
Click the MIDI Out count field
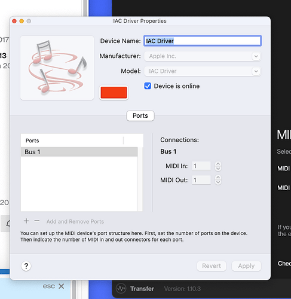201,180
